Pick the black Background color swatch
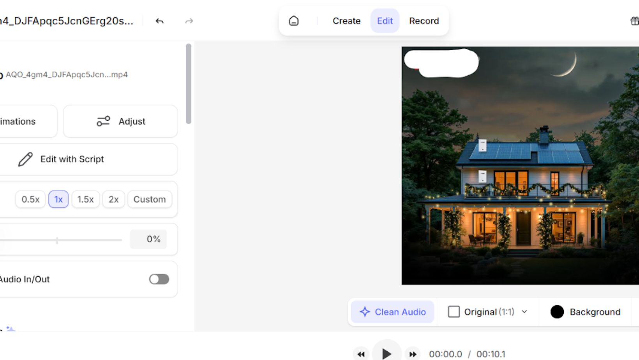The height and width of the screenshot is (360, 639). [x=557, y=312]
